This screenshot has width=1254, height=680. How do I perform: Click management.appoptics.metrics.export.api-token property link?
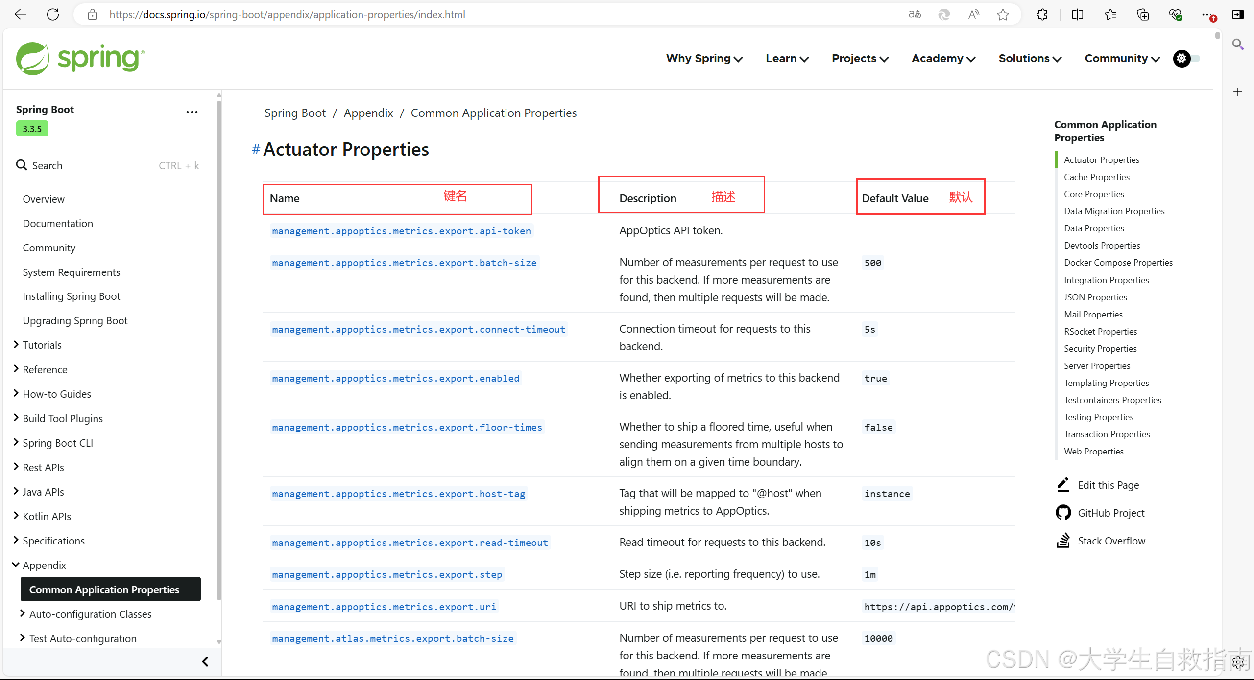pos(401,231)
